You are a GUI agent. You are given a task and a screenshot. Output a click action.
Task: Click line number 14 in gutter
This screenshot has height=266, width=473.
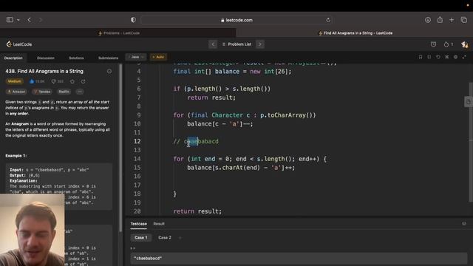point(137,159)
